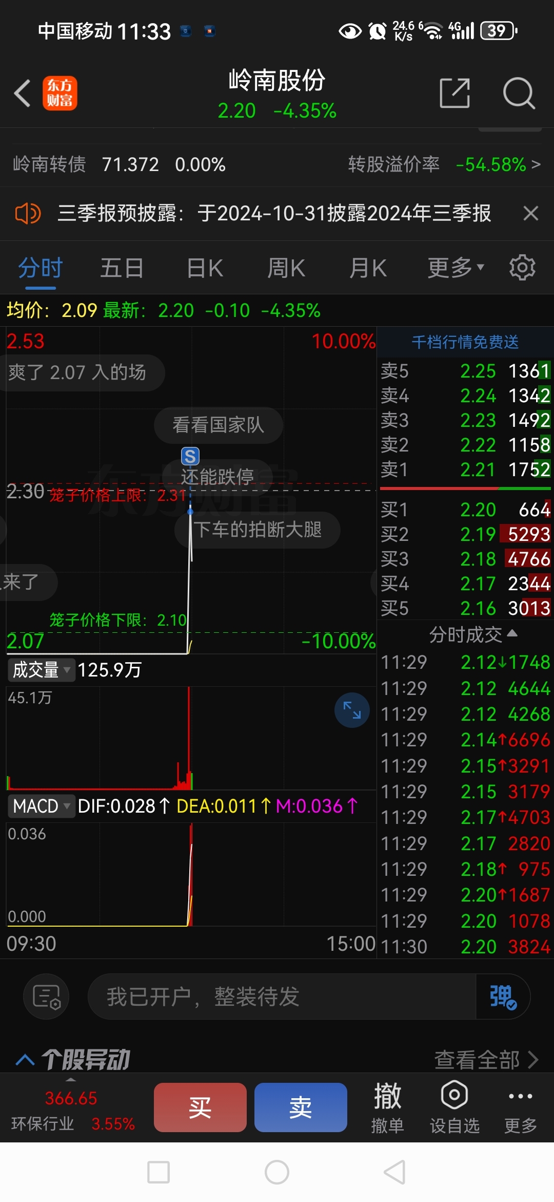Tap the 岭南股份 stock title

pyautogui.click(x=277, y=80)
